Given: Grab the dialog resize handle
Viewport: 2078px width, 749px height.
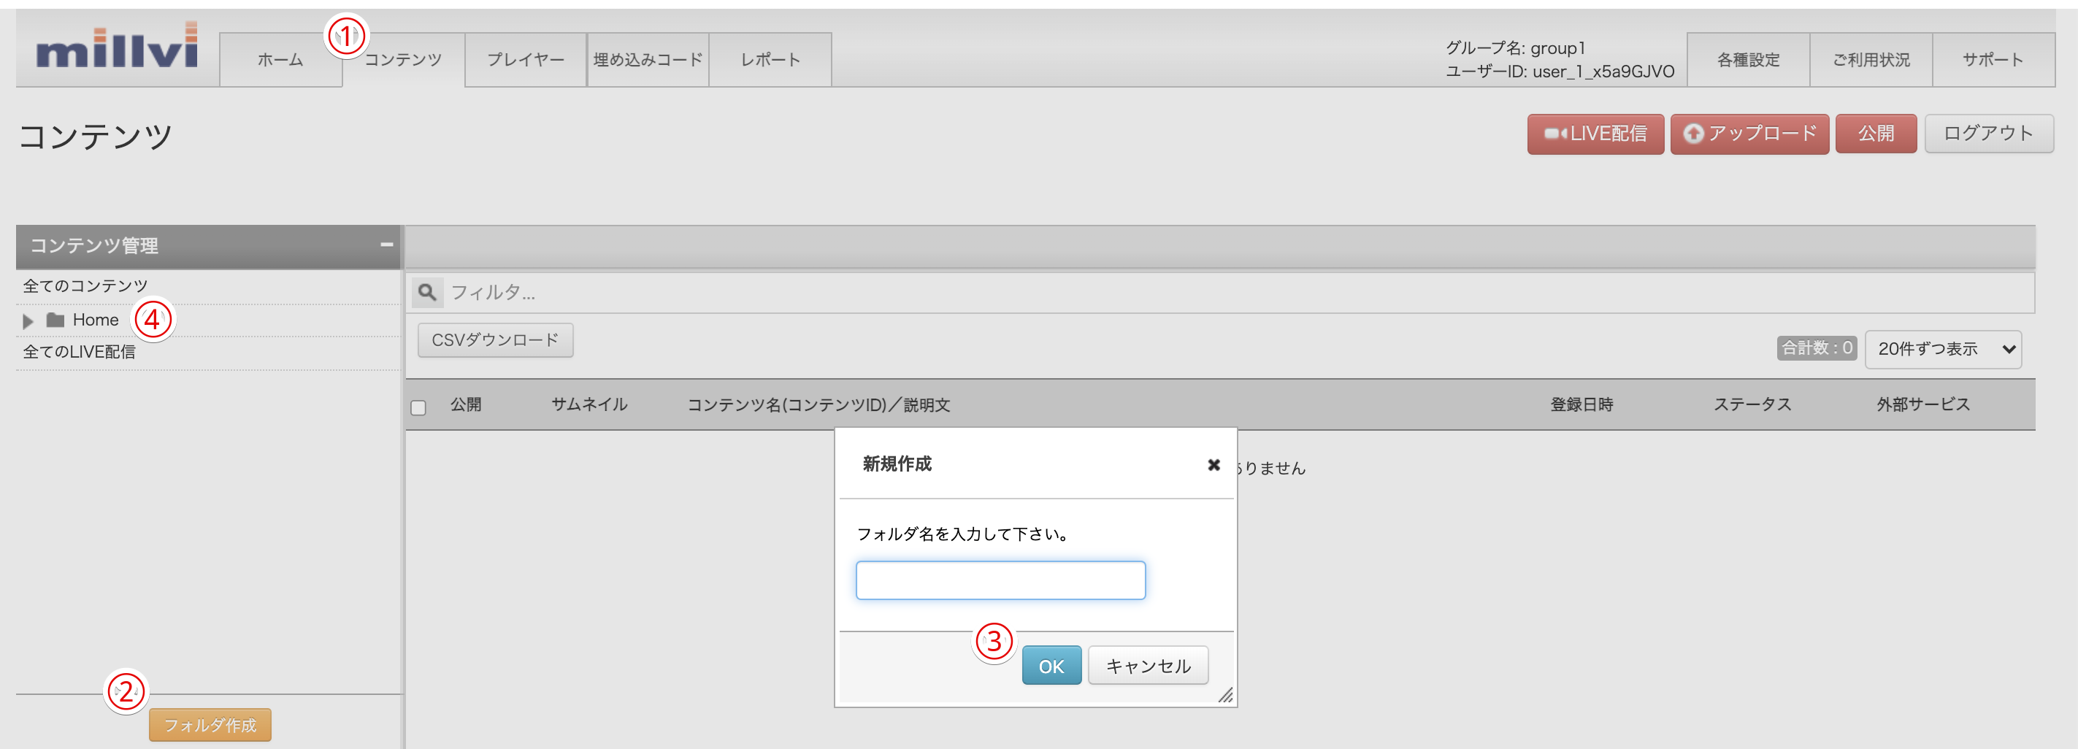Looking at the screenshot, I should (1225, 695).
